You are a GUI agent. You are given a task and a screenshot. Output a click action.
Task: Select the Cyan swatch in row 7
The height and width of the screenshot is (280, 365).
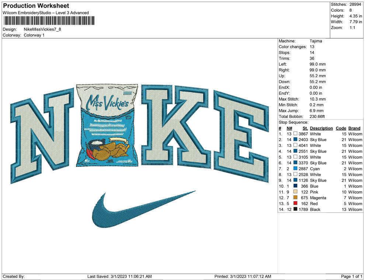click(x=295, y=169)
